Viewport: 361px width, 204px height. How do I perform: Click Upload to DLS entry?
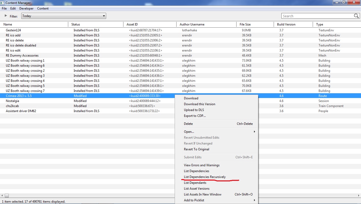[194, 110]
